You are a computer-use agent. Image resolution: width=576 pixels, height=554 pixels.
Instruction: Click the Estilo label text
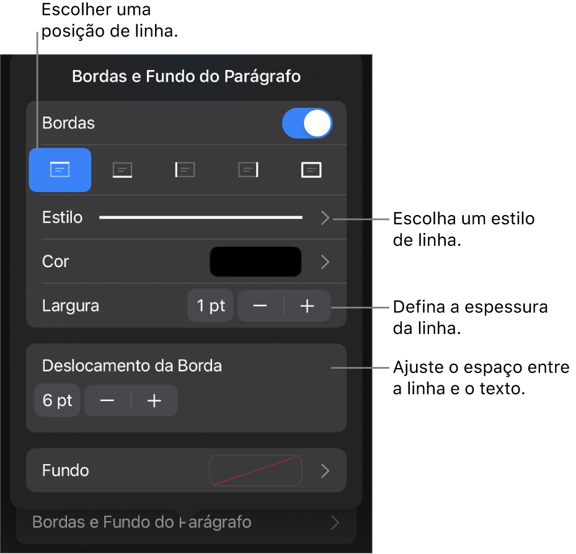(63, 218)
